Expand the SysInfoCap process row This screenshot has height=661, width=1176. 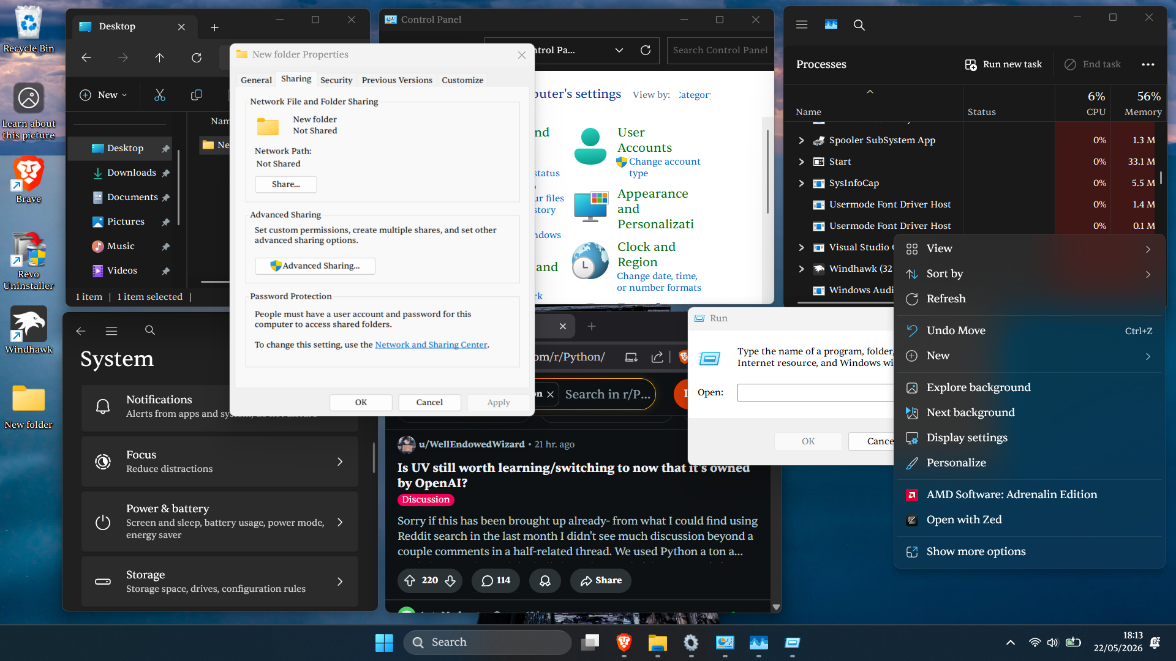(x=801, y=183)
